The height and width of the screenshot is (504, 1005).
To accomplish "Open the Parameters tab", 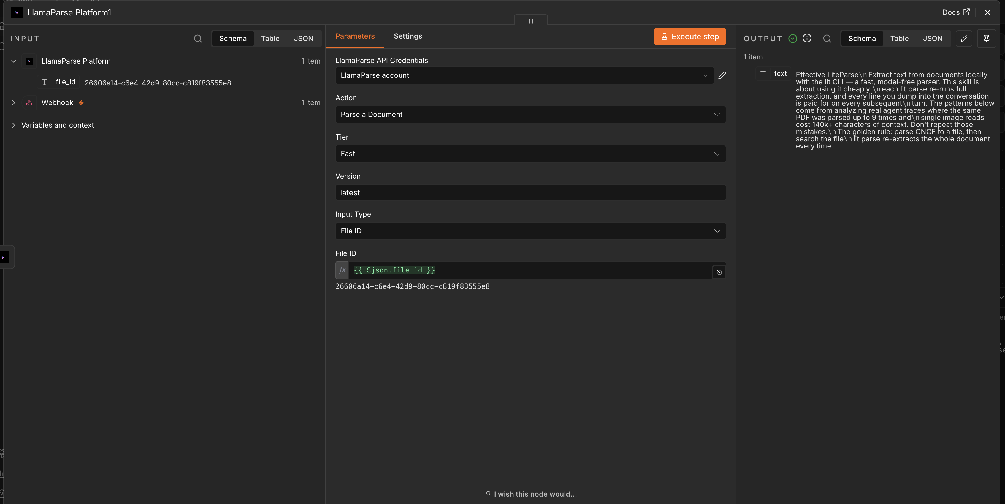I will click(355, 36).
